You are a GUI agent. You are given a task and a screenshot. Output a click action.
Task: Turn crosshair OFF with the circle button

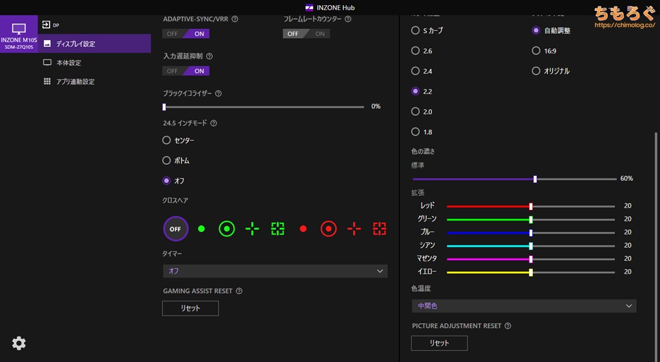tap(175, 229)
